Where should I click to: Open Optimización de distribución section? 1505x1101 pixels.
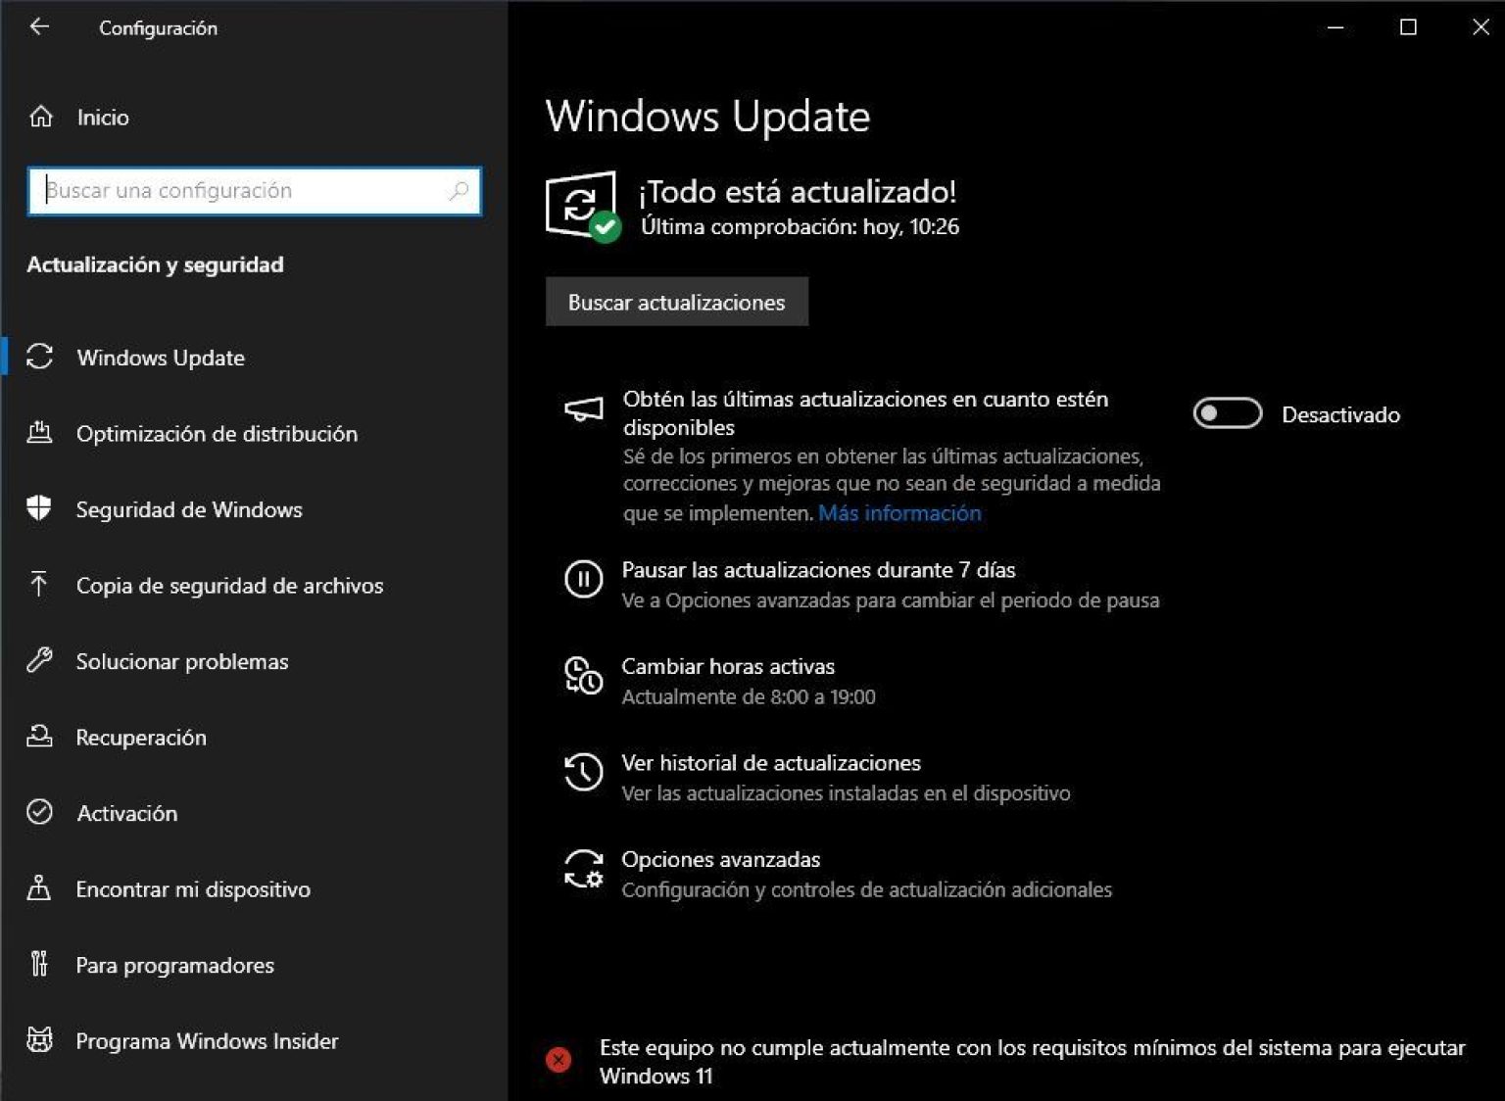[217, 434]
